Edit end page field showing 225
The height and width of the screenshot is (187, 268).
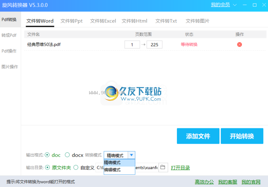pyautogui.click(x=154, y=45)
